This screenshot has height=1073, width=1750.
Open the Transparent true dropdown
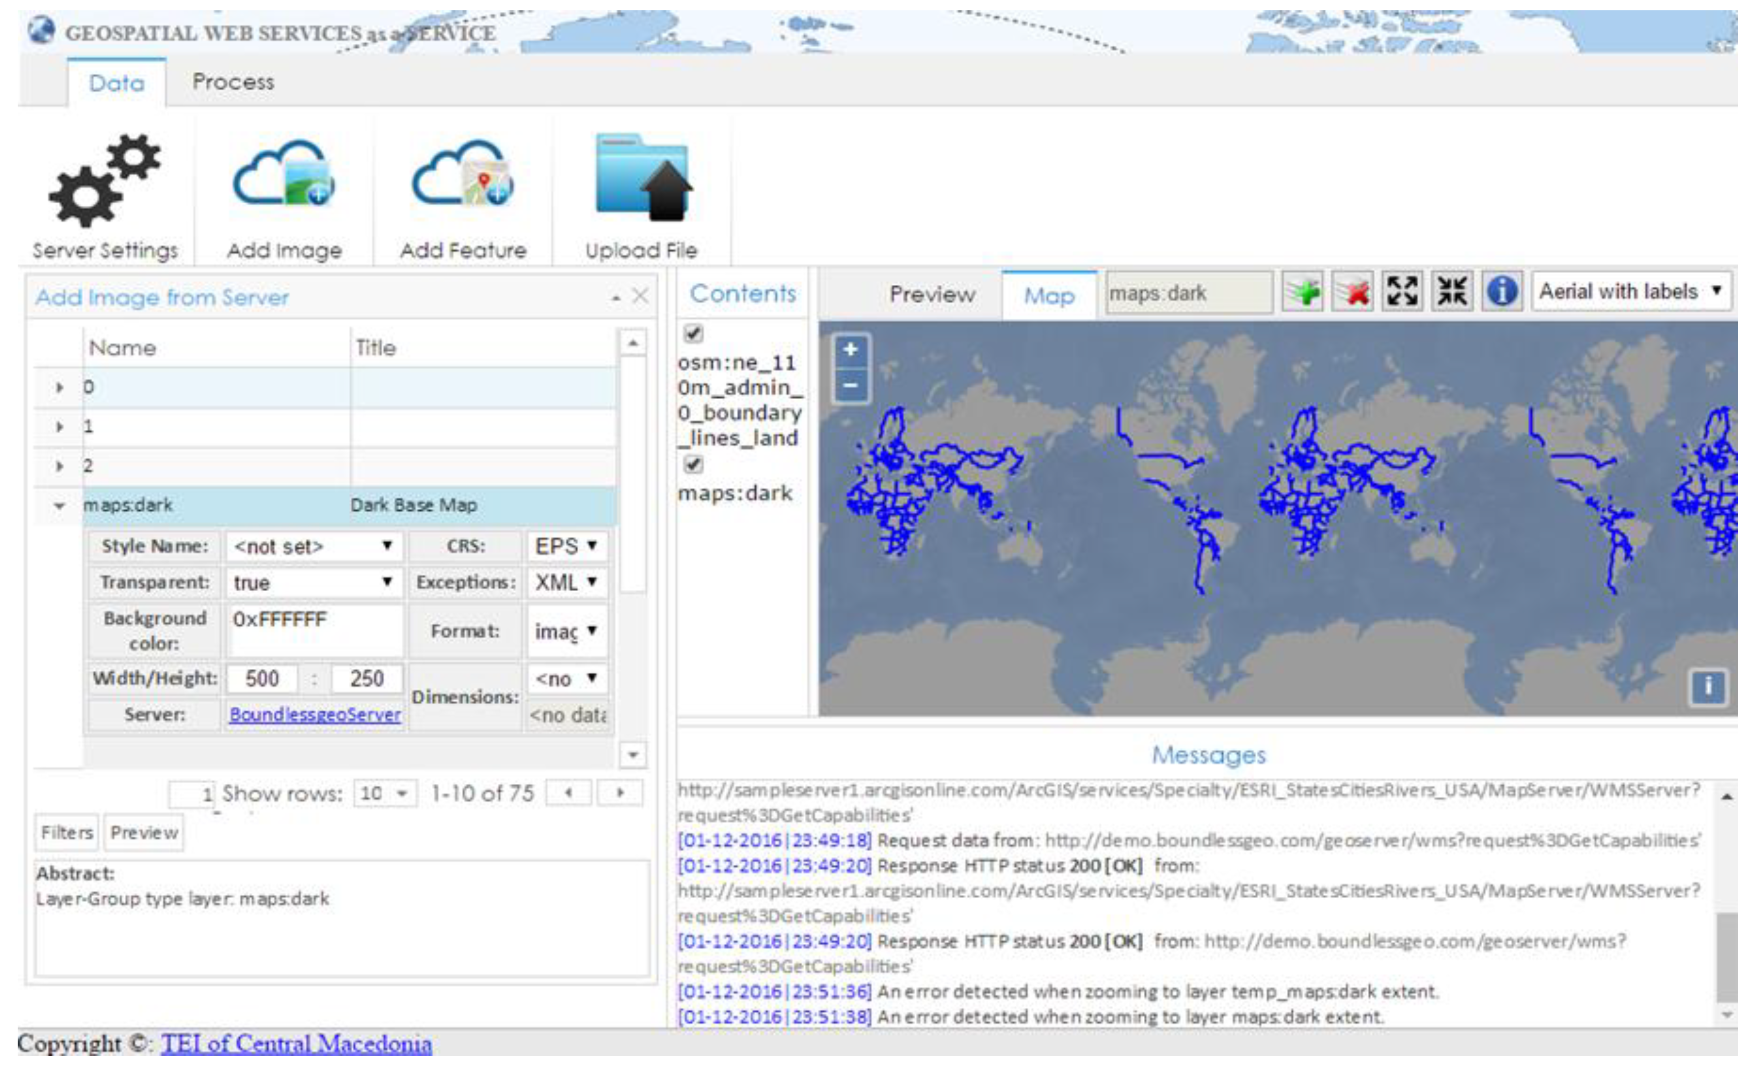314,582
